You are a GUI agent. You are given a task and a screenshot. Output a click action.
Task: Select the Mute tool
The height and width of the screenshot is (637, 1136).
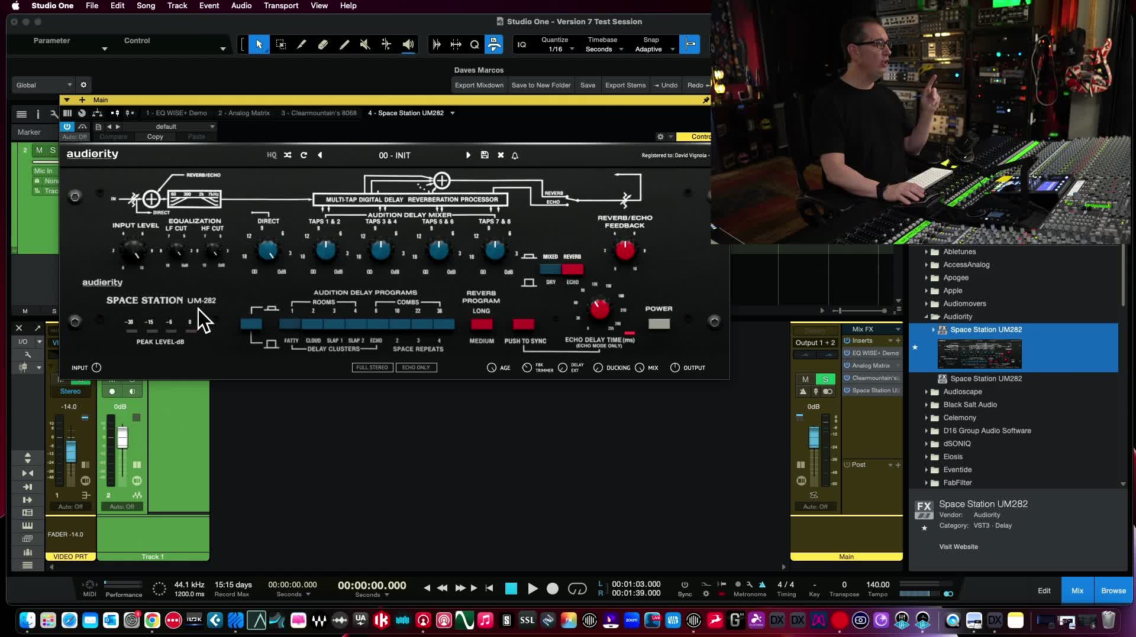pyautogui.click(x=365, y=44)
